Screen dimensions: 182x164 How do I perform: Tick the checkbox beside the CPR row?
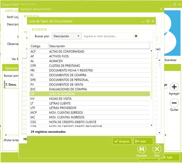tap(24, 66)
